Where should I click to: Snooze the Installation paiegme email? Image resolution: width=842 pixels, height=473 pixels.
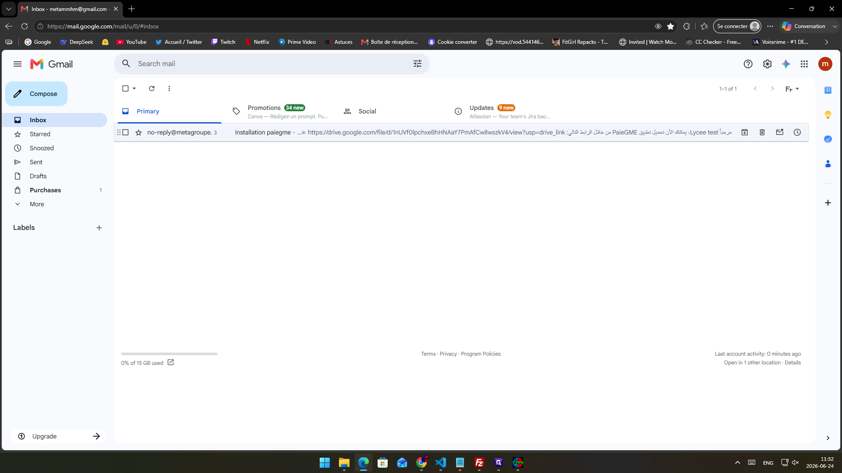pyautogui.click(x=797, y=132)
